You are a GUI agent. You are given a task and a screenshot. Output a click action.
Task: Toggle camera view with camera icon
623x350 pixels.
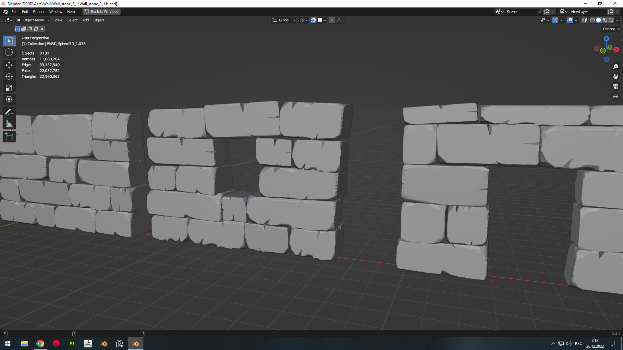(616, 86)
